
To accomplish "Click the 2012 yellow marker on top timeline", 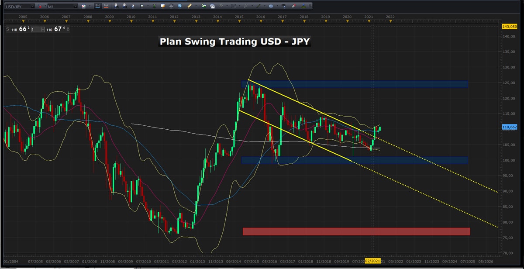I will tap(174, 21).
